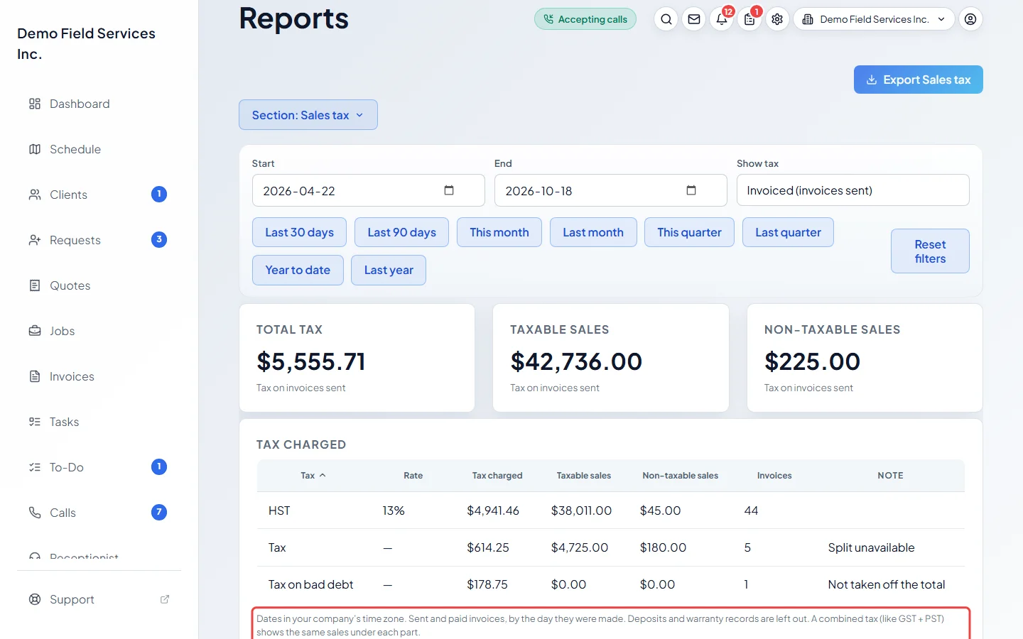The height and width of the screenshot is (639, 1023).
Task: Sort by Taxable sales column header
Action: tap(584, 476)
